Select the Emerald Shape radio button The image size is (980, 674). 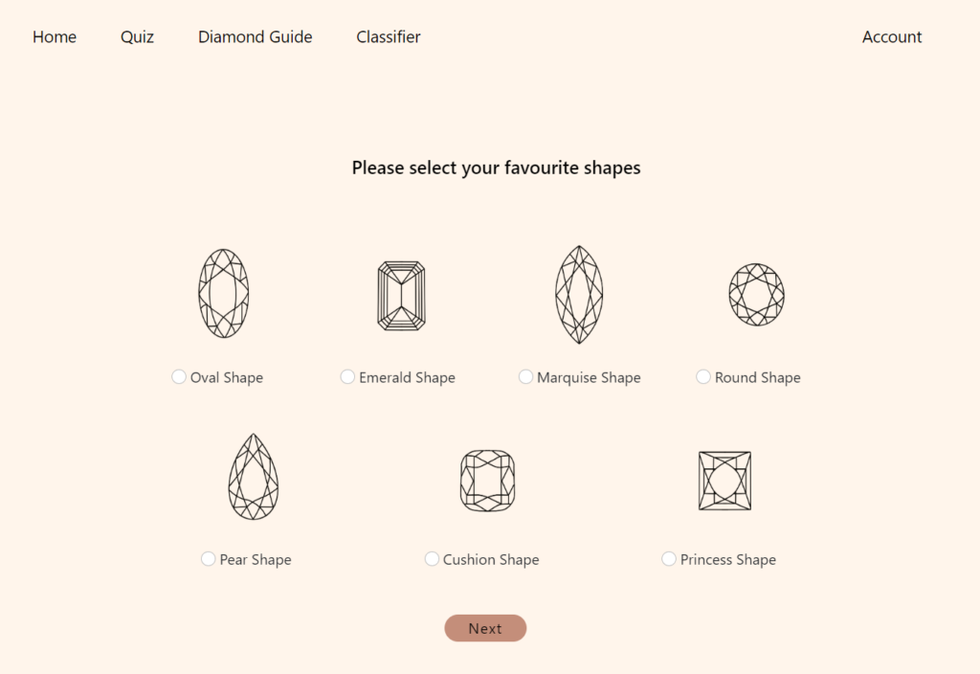pyautogui.click(x=347, y=377)
